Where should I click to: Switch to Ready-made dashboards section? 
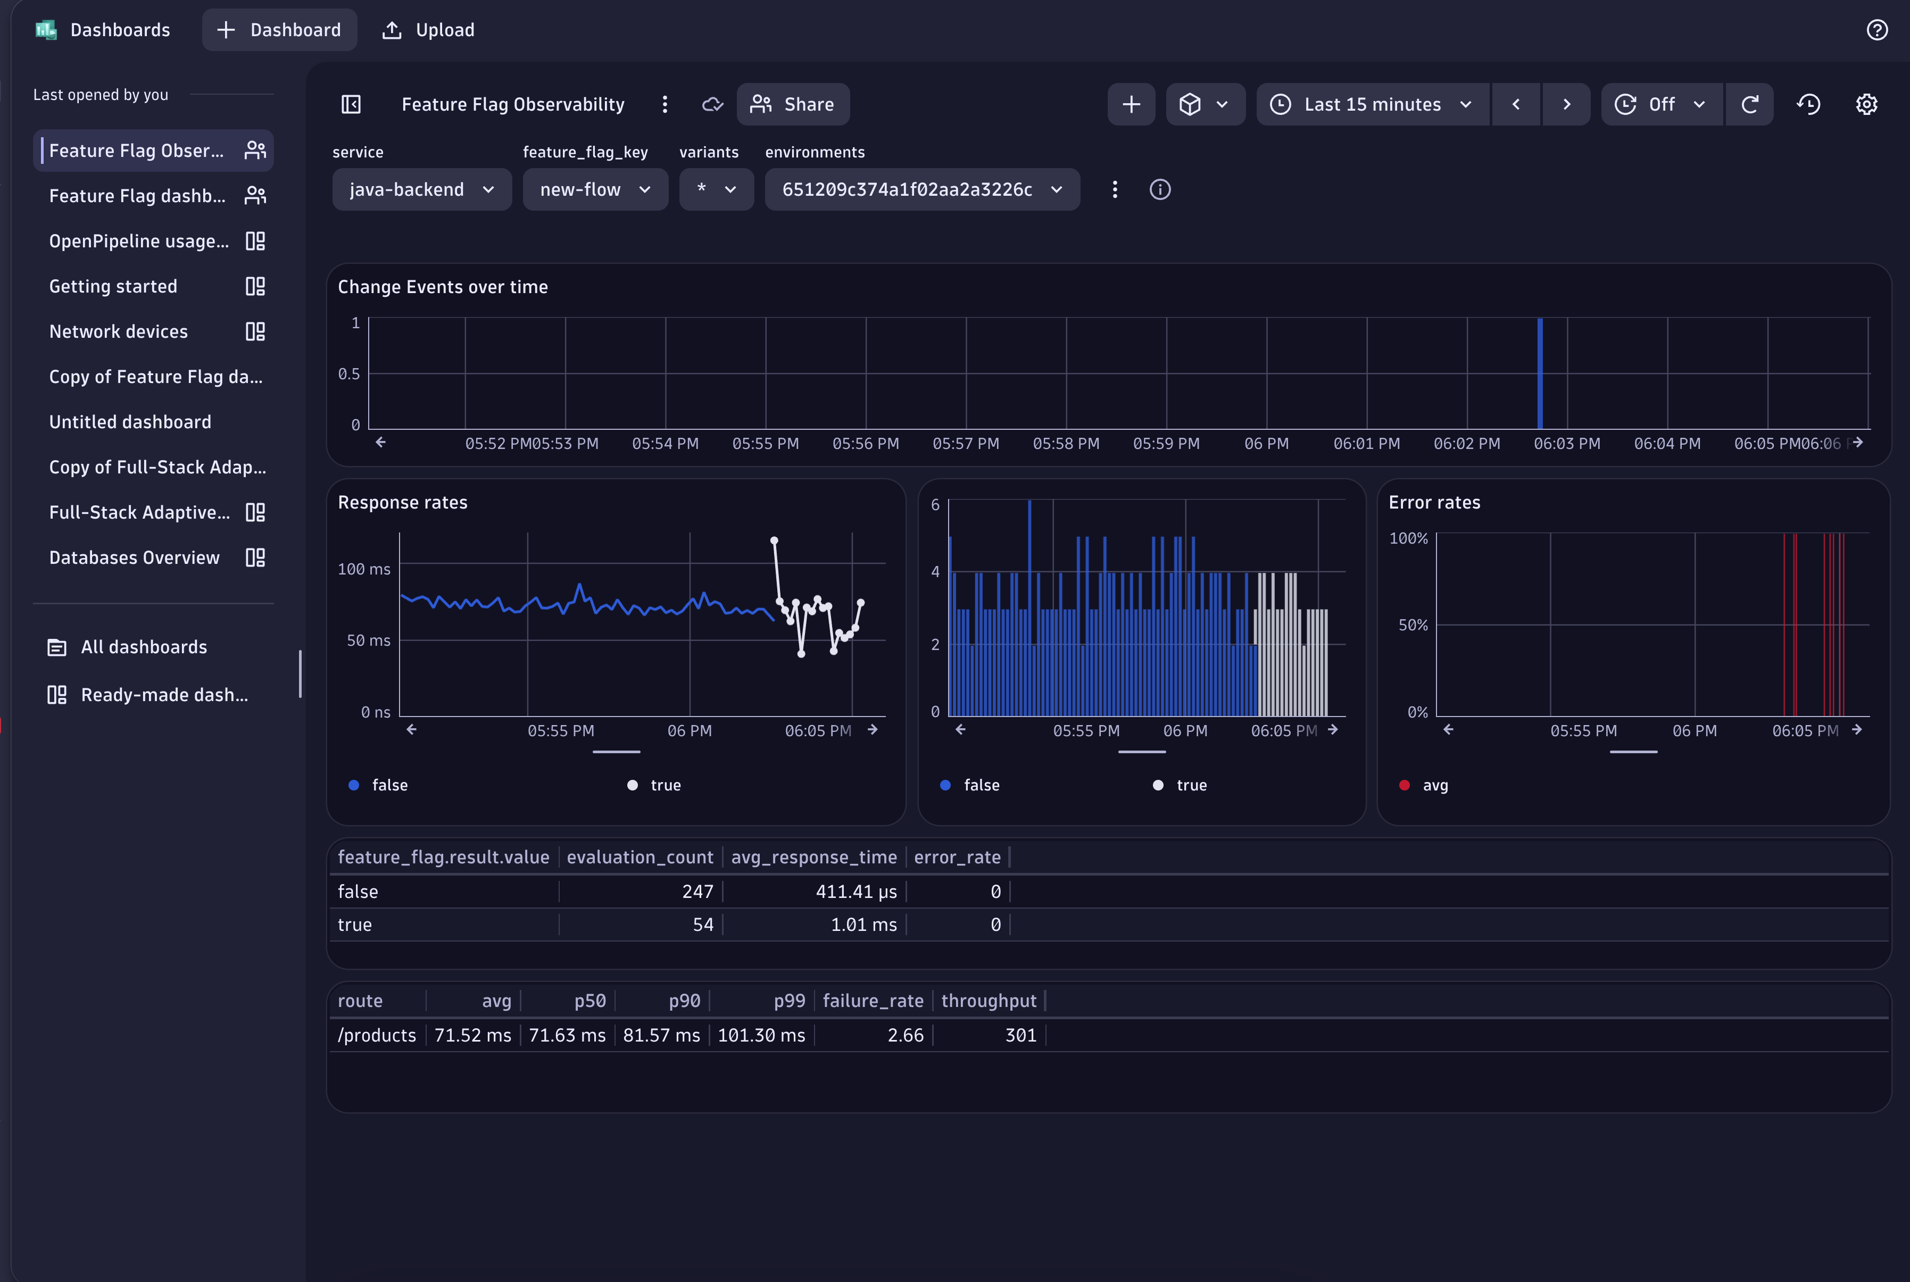(163, 694)
